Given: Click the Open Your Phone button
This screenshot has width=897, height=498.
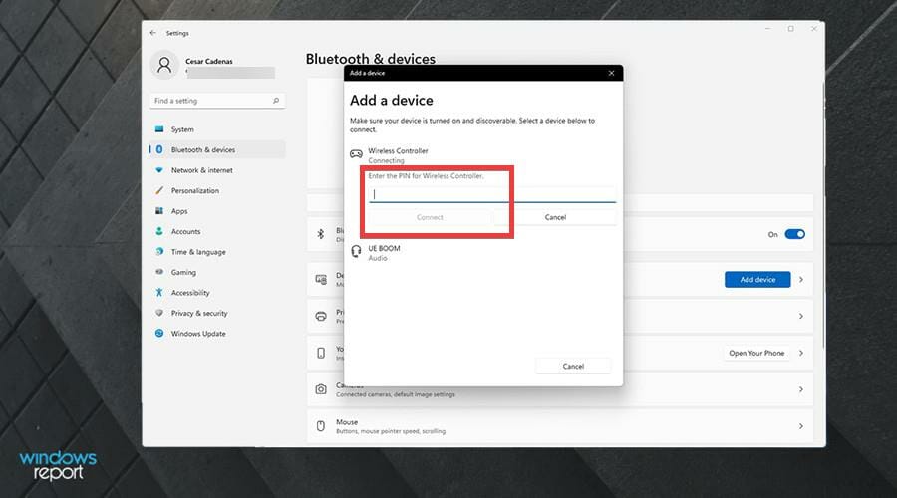Looking at the screenshot, I should point(756,353).
